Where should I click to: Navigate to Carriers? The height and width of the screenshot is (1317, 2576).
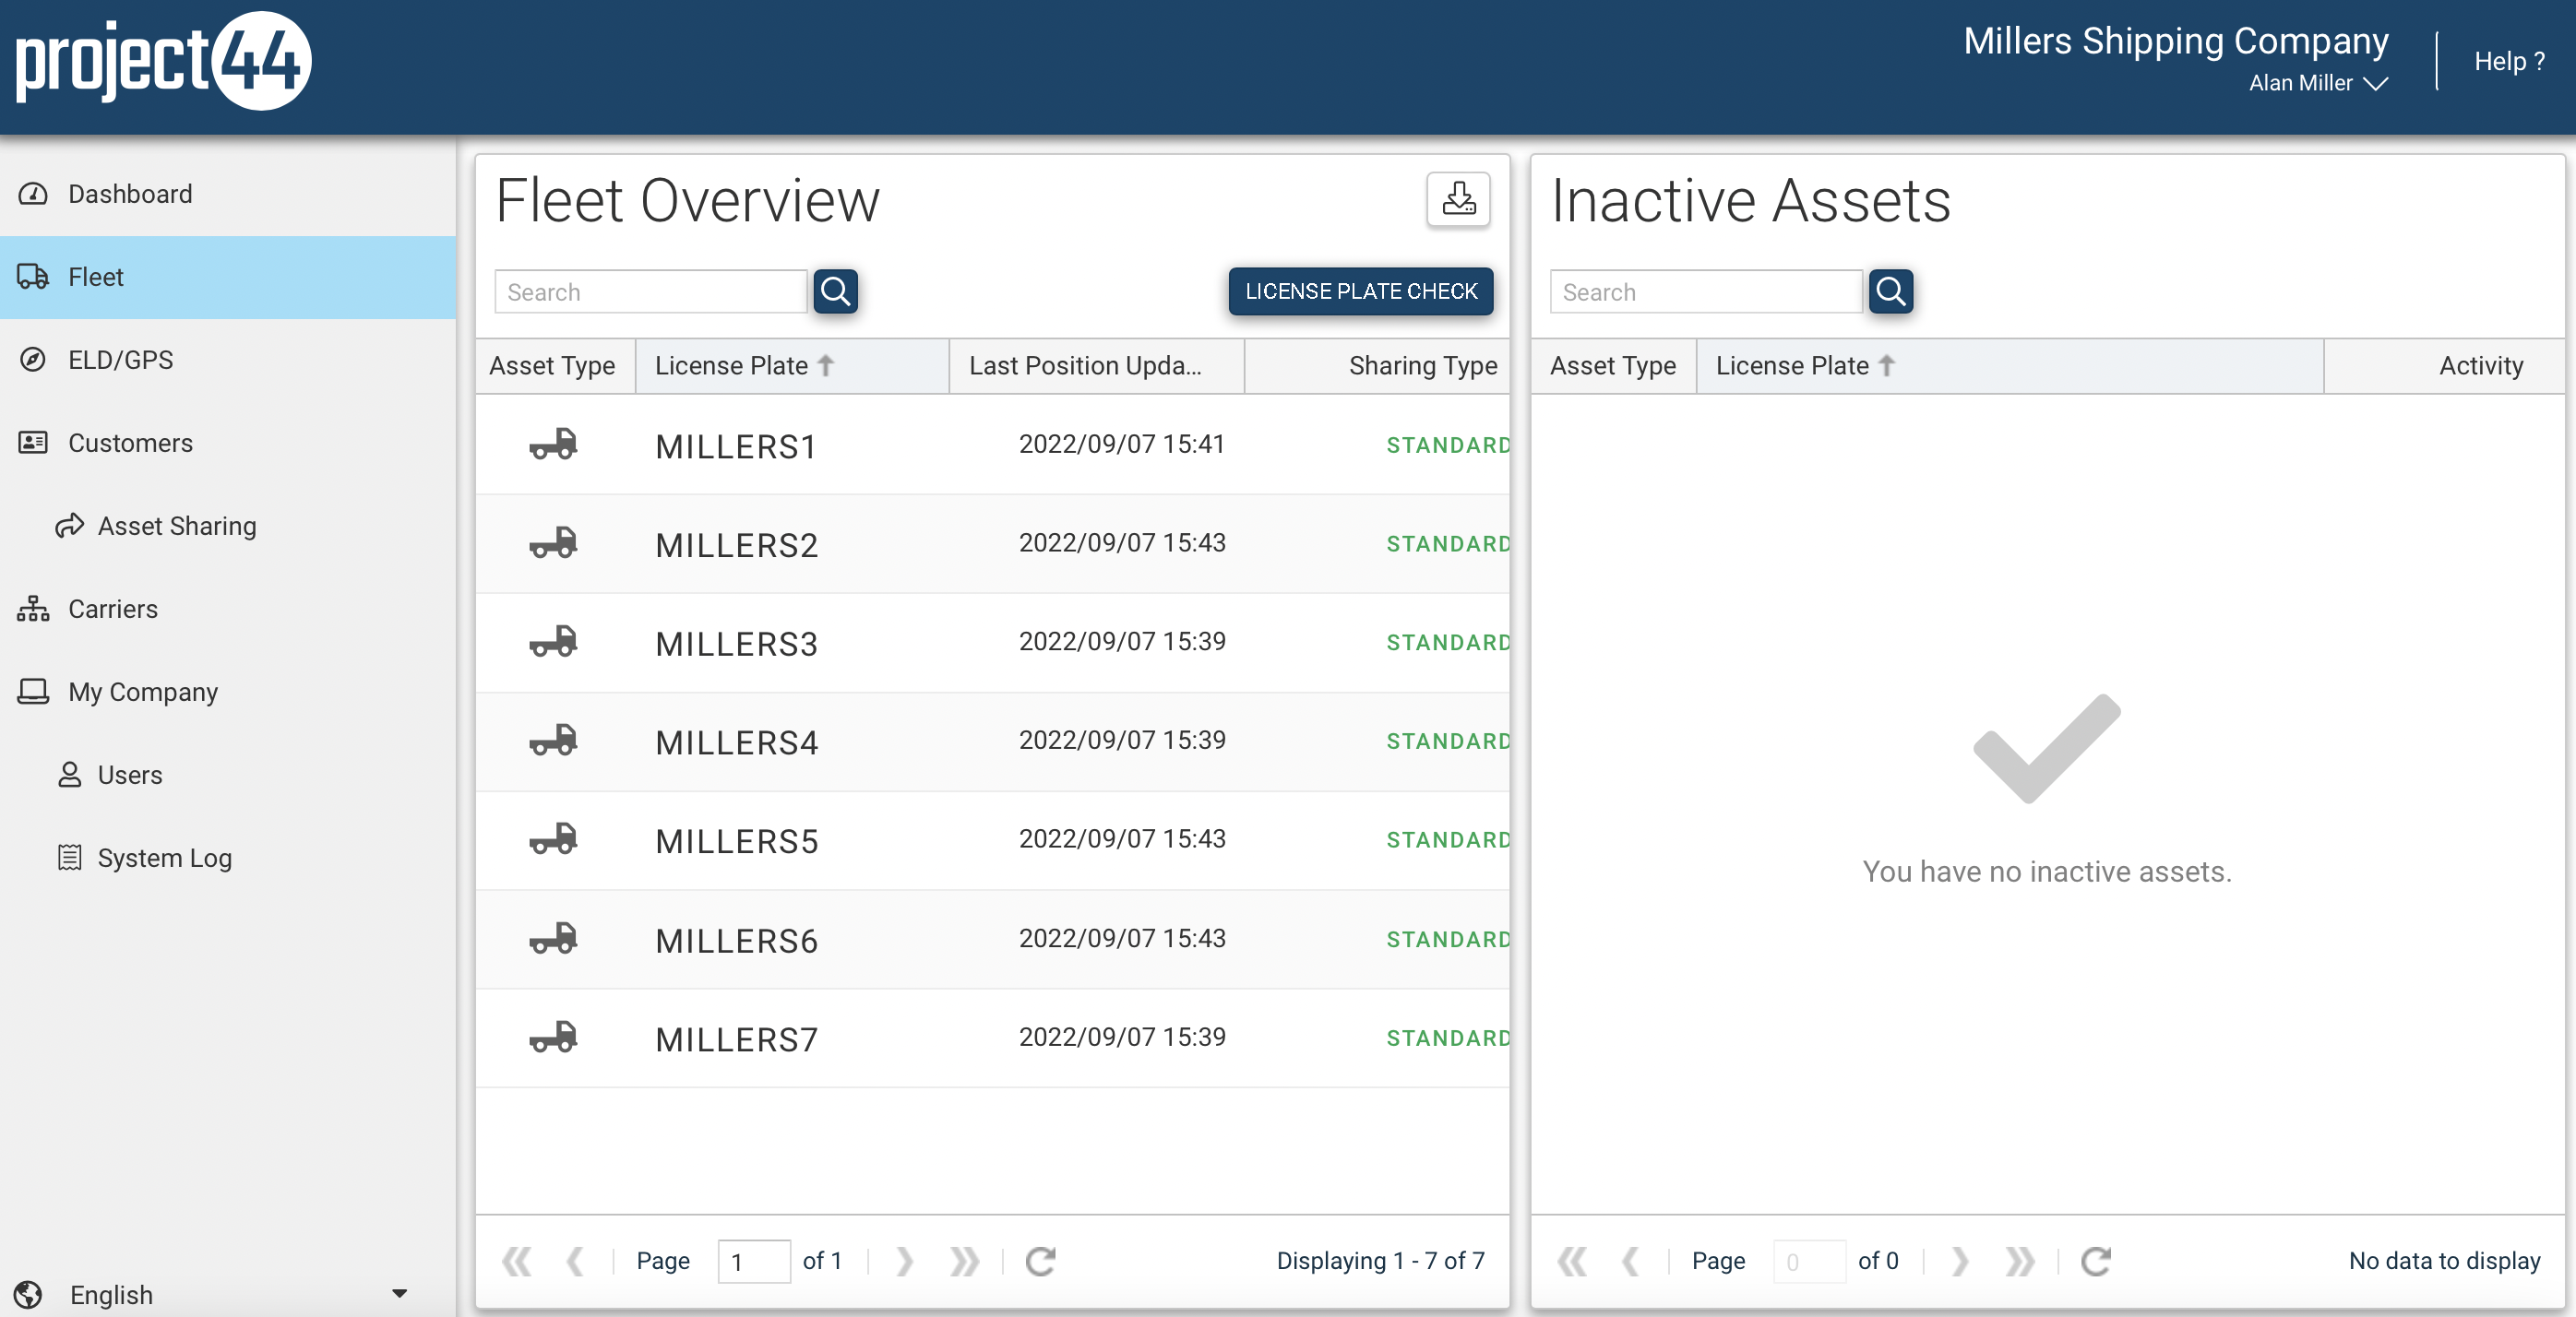click(228, 609)
